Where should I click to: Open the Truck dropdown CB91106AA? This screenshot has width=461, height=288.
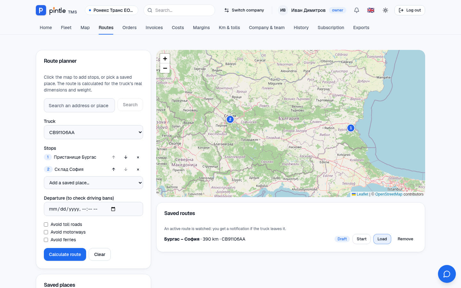[93, 132]
